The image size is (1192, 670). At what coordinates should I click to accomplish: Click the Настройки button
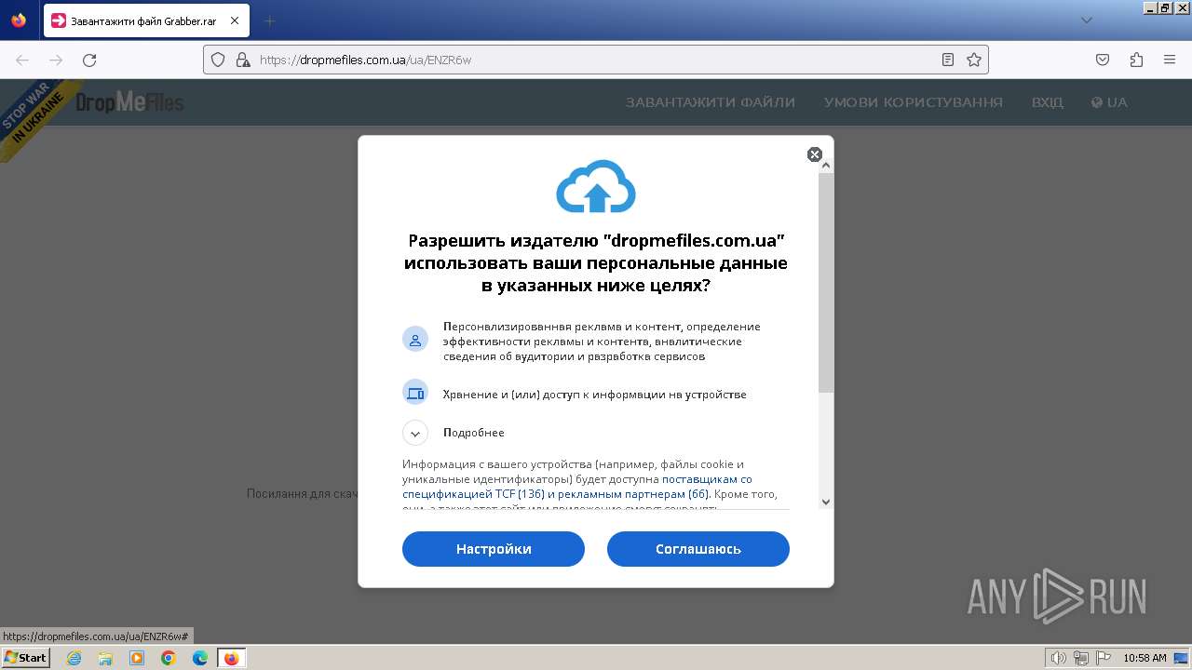pyautogui.click(x=494, y=549)
